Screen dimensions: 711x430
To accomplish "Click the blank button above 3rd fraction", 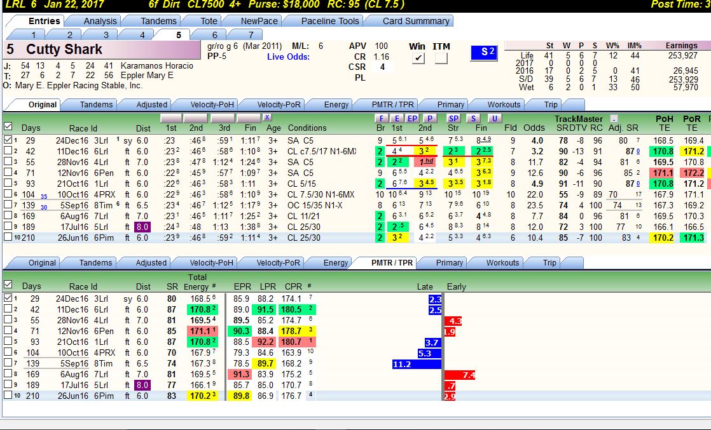I will tap(223, 118).
